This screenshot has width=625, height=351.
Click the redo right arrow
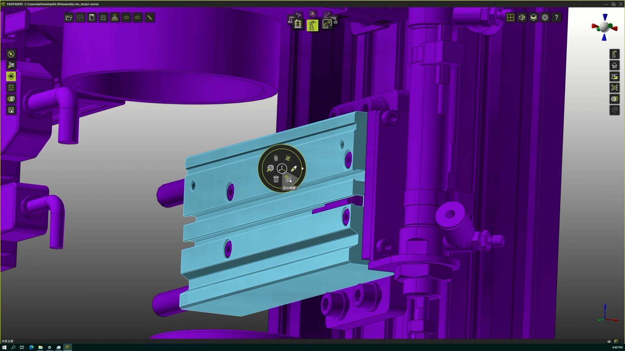point(138,18)
